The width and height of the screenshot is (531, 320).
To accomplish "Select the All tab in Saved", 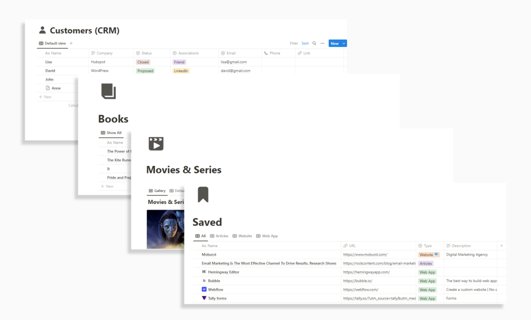I will 200,236.
